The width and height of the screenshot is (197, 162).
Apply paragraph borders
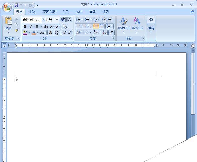[87, 32]
